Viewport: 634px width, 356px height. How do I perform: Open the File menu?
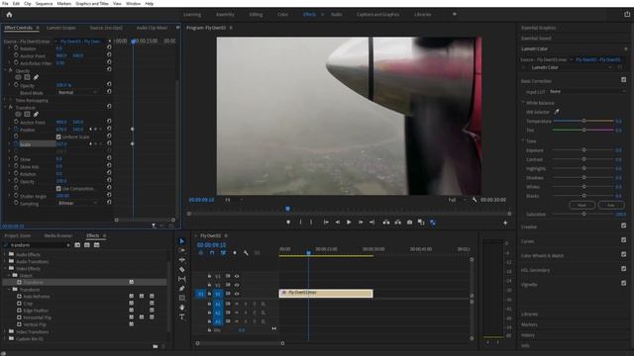[5, 3]
